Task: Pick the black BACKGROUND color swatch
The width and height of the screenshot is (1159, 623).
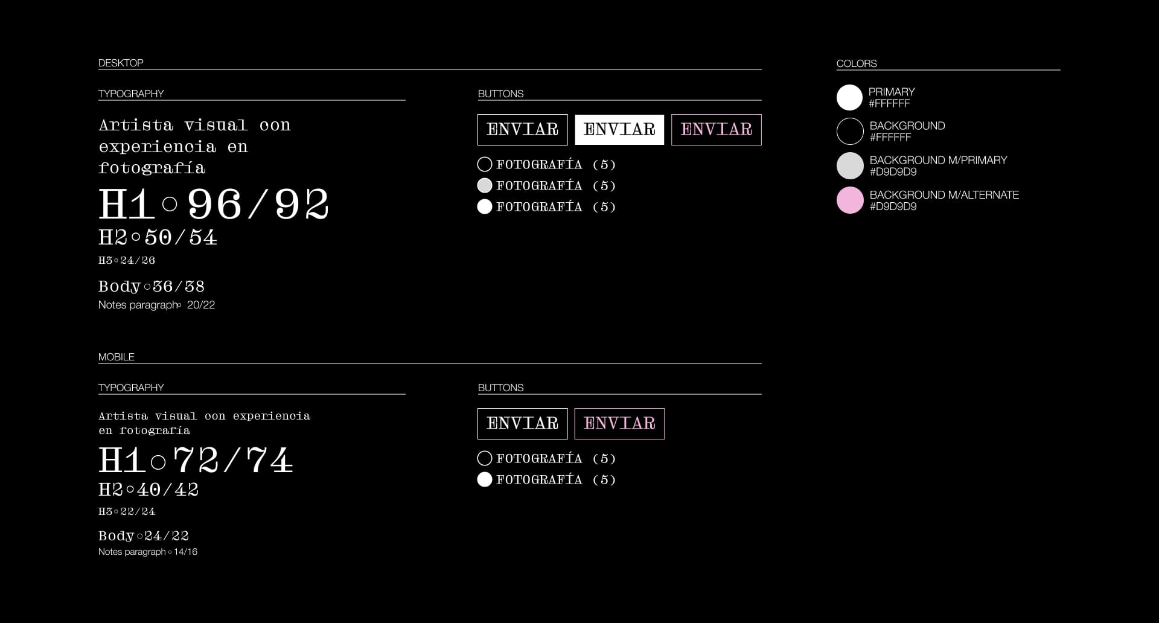Action: point(850,132)
